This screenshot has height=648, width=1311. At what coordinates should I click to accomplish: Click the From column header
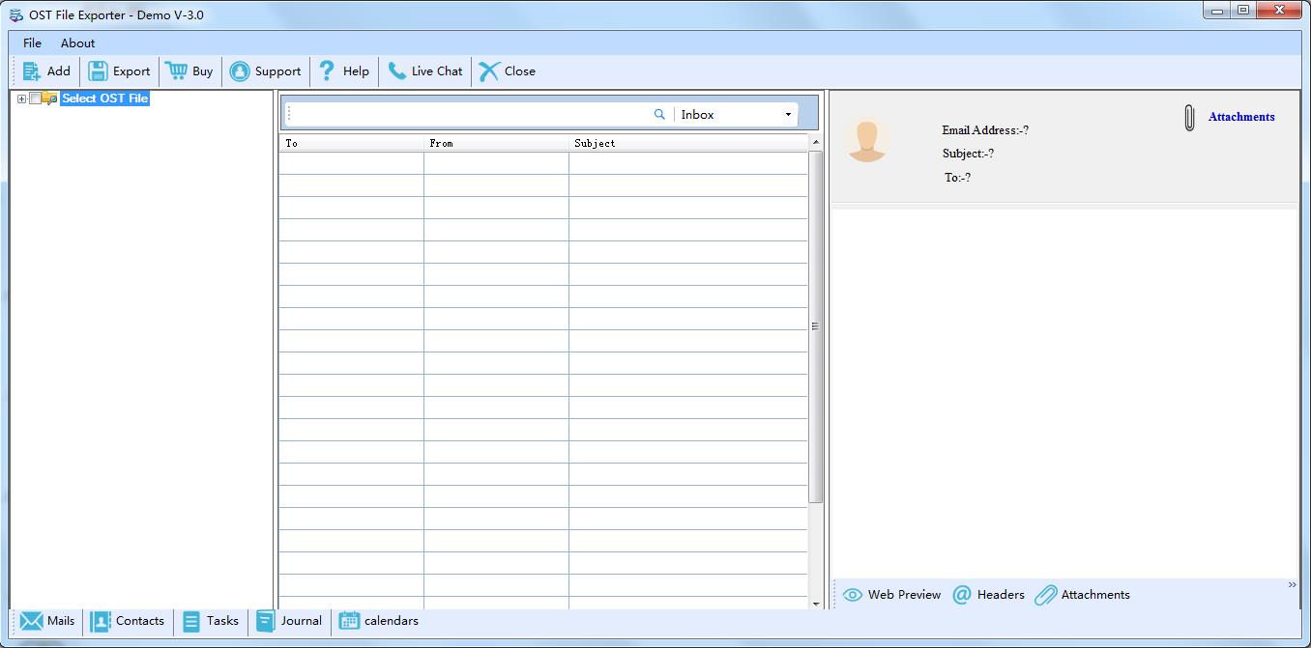pyautogui.click(x=496, y=143)
